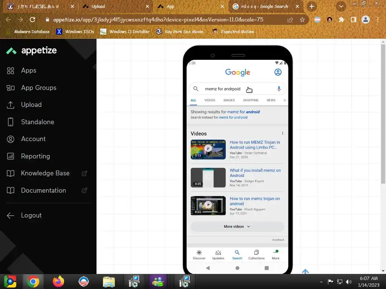Switch to the SHOPPING tab
Screen dimensions: 386x289
[x=251, y=100]
